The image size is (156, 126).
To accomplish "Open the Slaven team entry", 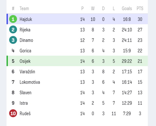I will (26, 93).
